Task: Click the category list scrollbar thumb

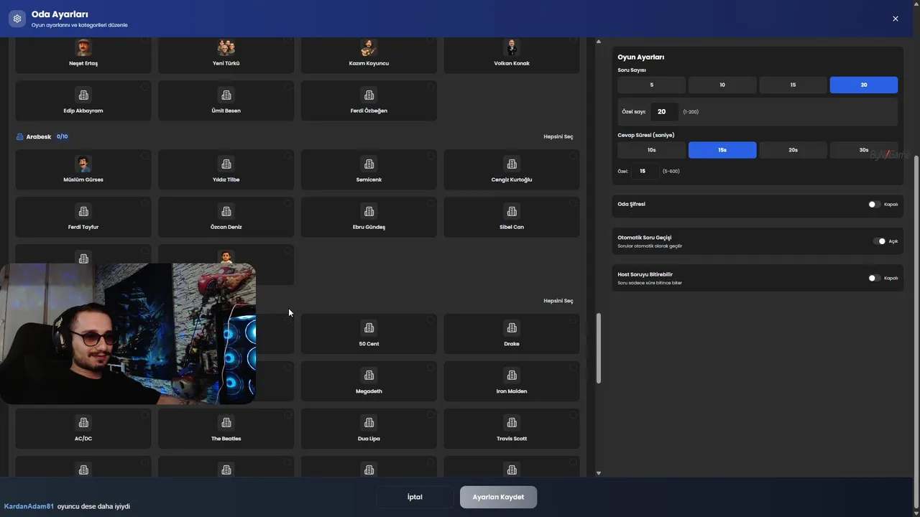Action: 598,348
